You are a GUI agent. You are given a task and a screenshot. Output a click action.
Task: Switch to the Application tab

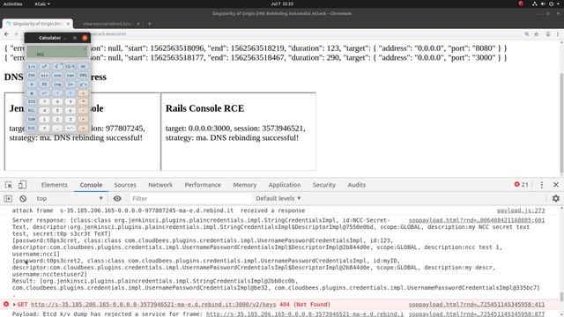coord(285,185)
